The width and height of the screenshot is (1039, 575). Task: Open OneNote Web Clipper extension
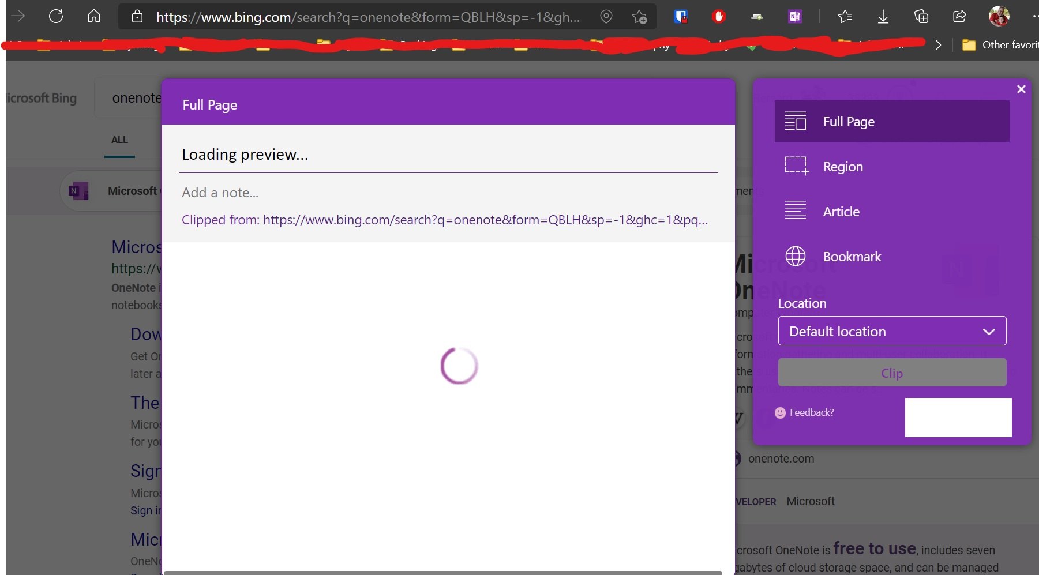795,17
